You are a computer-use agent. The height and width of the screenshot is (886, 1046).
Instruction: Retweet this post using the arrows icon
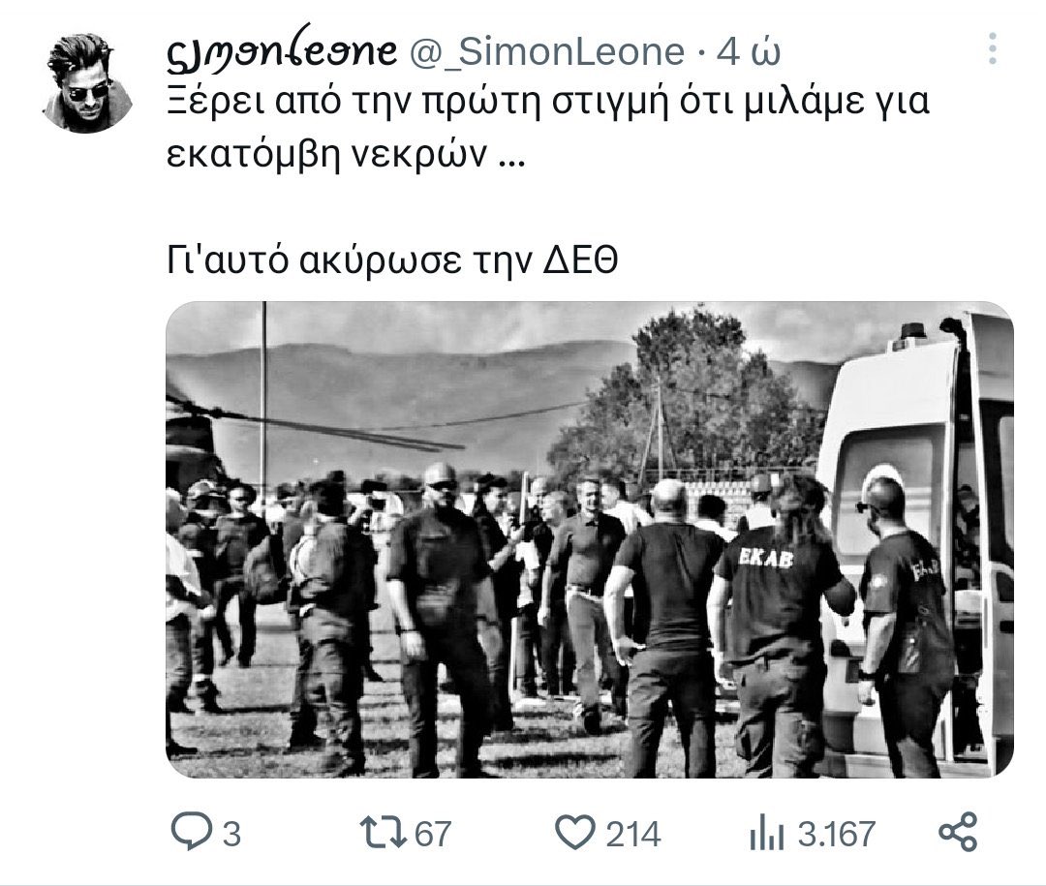tap(383, 833)
